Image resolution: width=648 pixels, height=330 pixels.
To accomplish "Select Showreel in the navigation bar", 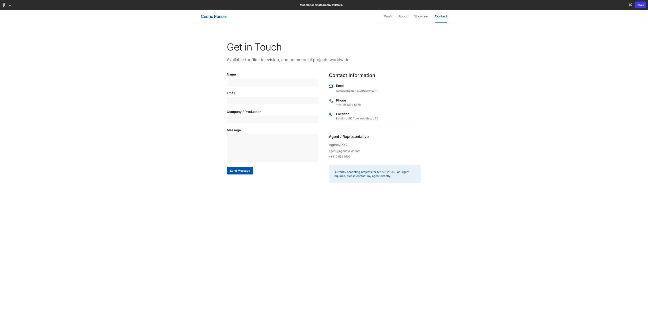I will (x=421, y=16).
